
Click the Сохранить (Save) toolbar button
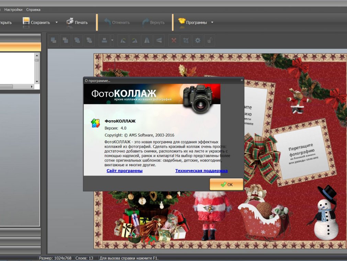[x=36, y=22]
